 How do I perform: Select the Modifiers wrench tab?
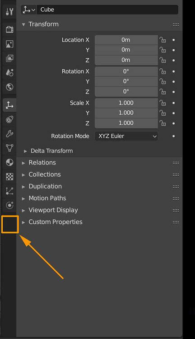click(x=9, y=134)
